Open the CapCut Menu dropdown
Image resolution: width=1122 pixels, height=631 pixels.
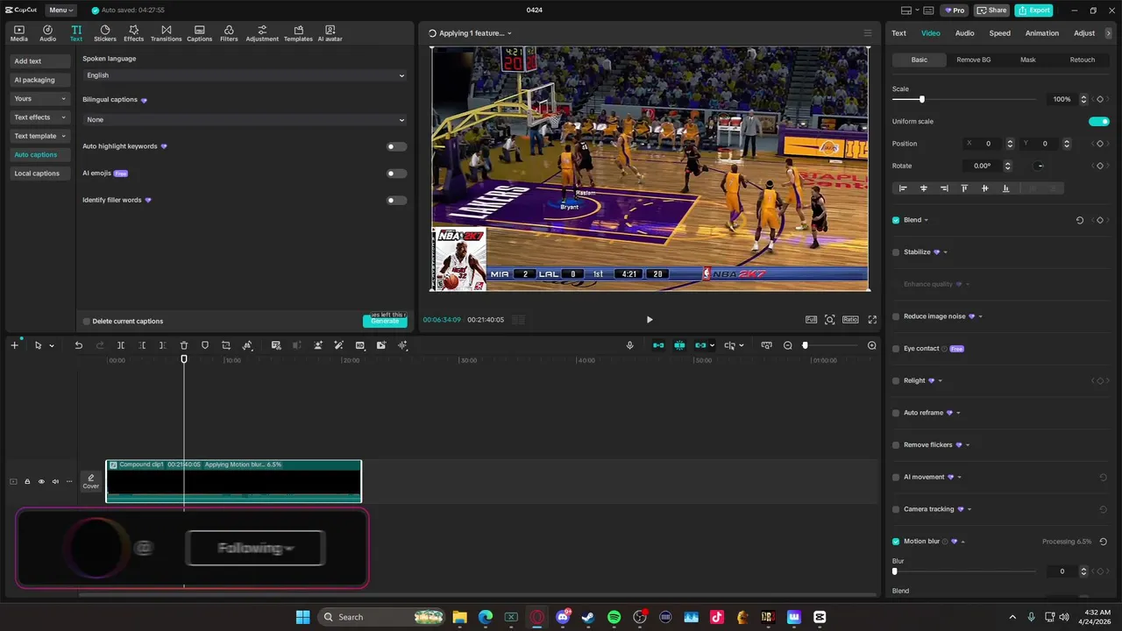point(60,11)
